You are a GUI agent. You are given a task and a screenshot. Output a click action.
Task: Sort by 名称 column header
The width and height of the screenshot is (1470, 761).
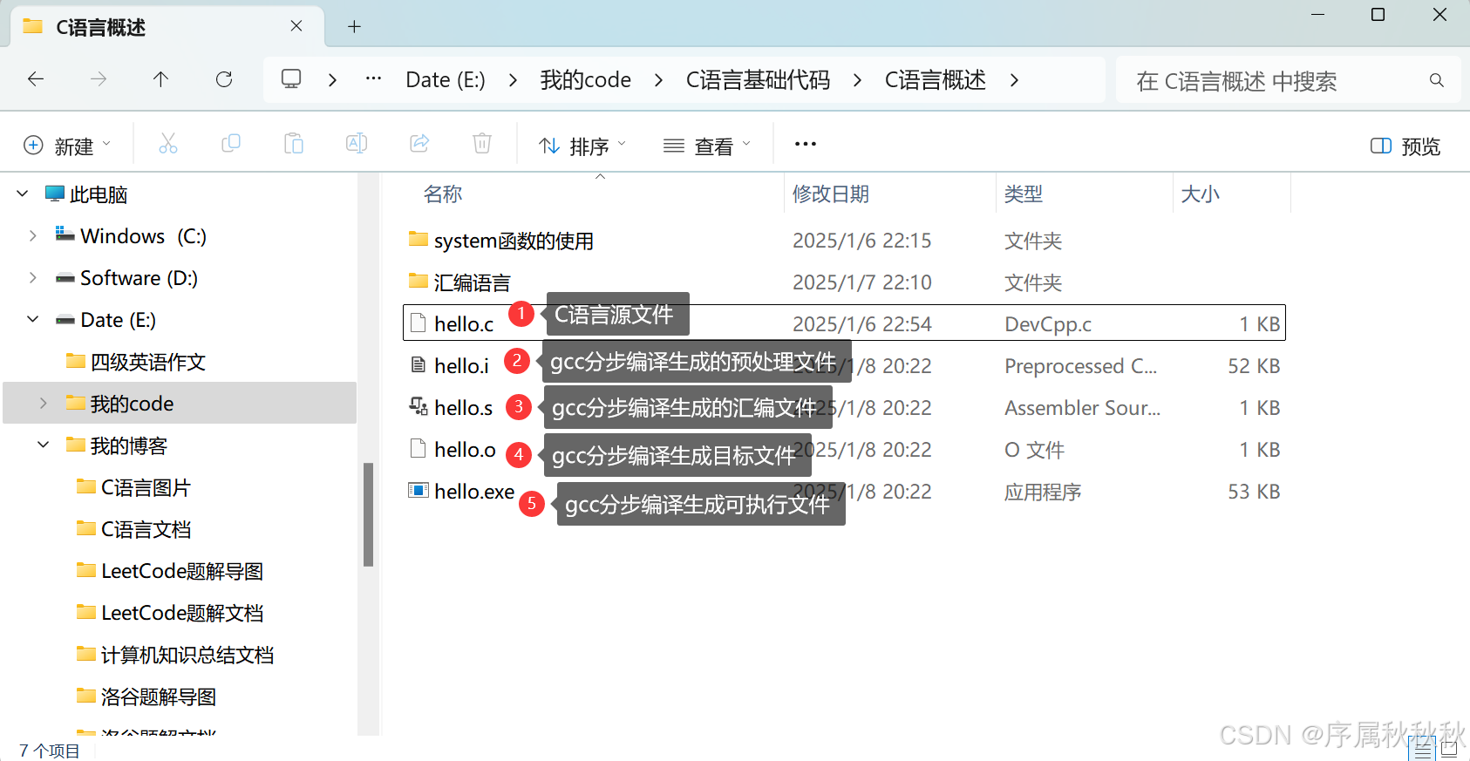pyautogui.click(x=443, y=194)
